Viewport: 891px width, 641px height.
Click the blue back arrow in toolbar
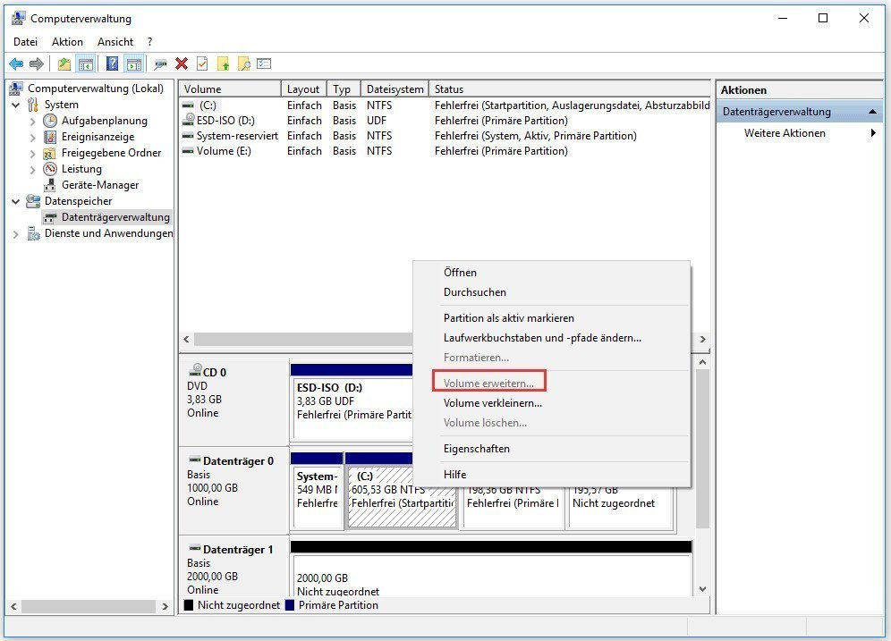coord(16,63)
